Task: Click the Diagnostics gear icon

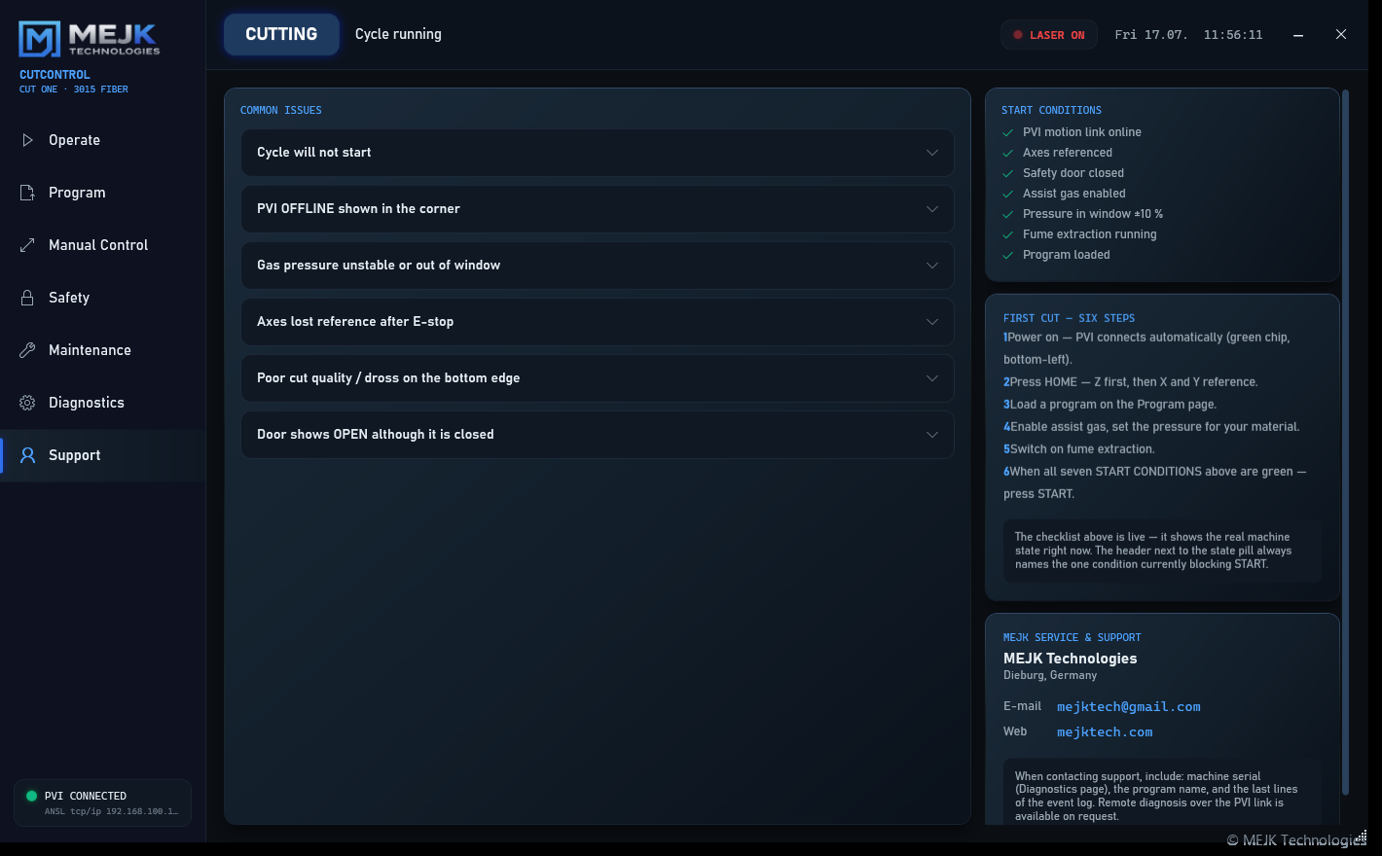Action: pos(27,403)
